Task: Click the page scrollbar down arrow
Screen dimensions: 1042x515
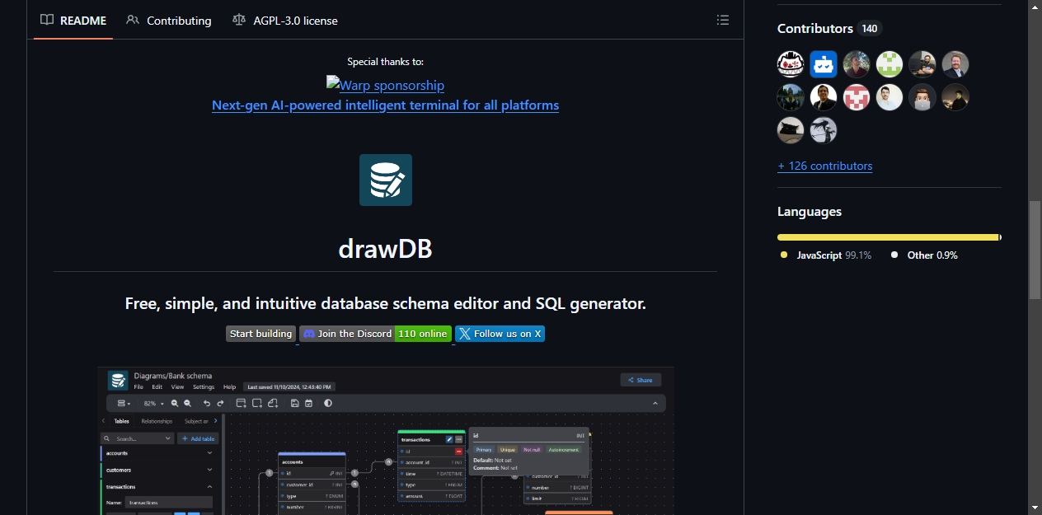Action: [1035, 508]
